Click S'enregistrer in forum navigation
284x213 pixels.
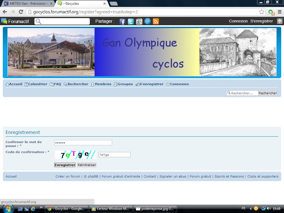click(149, 84)
